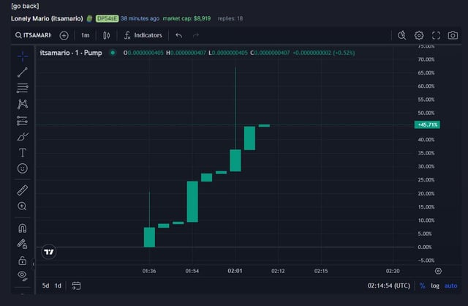Select the trend line drawing tool
This screenshot has height=306, width=468.
tap(23, 72)
